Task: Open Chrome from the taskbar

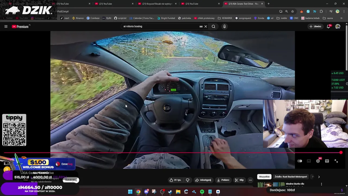Action: tap(138, 192)
